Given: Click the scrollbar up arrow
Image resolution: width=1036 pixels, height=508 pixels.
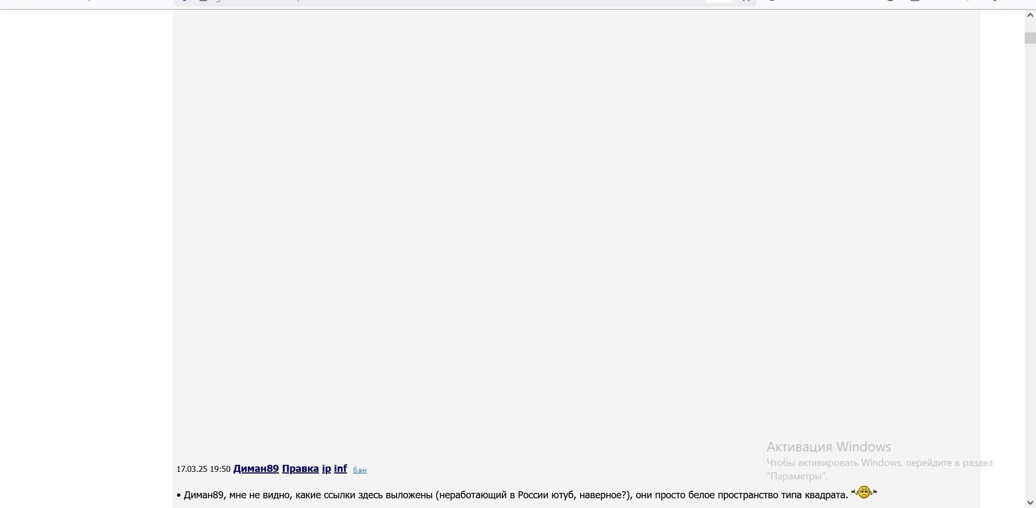Looking at the screenshot, I should [1030, 16].
